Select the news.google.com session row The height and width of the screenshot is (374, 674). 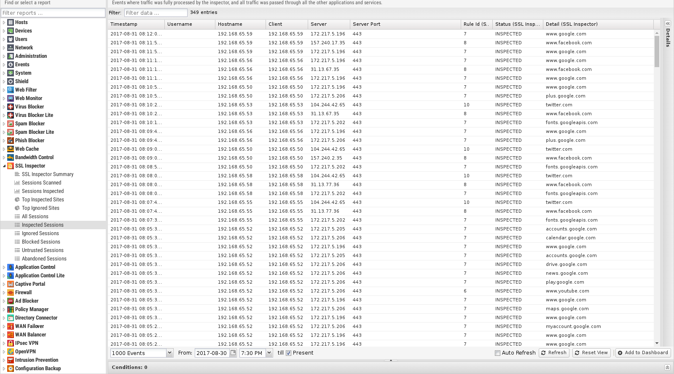click(x=381, y=273)
